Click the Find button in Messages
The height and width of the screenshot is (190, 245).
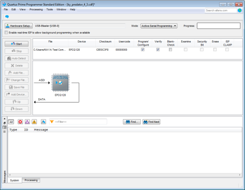click(x=132, y=122)
